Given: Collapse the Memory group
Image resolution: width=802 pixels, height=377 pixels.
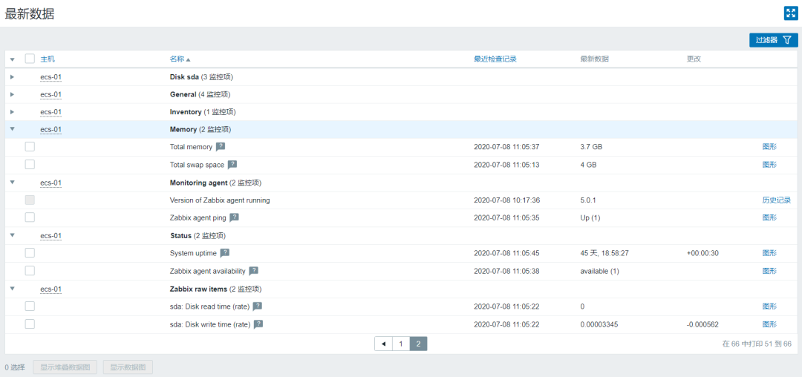Looking at the screenshot, I should 12,129.
